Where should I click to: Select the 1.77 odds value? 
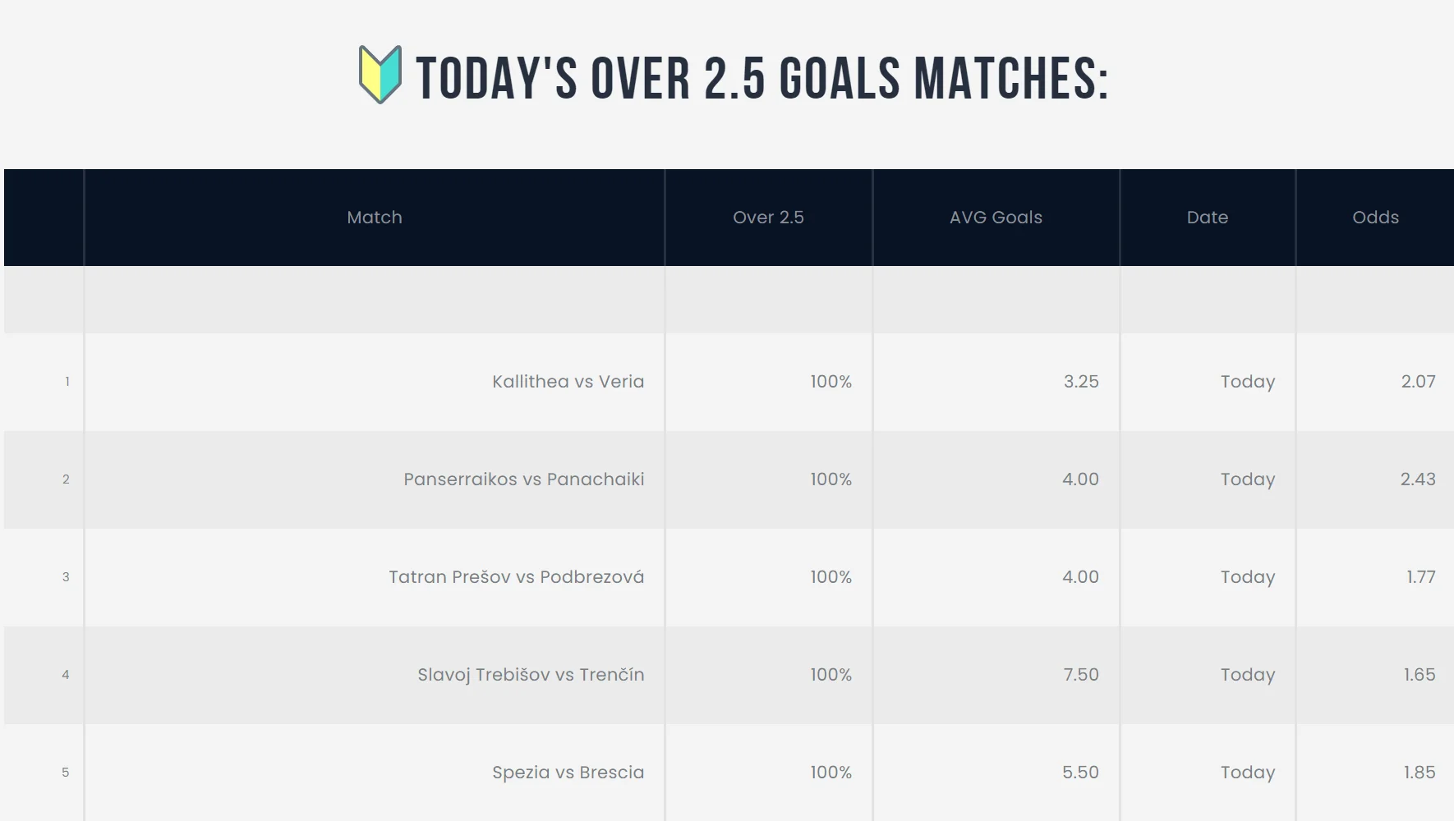(1420, 577)
